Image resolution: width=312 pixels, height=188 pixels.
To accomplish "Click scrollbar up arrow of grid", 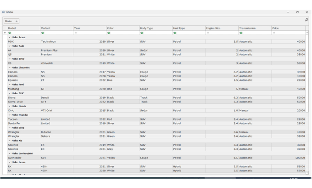I will [307, 33].
